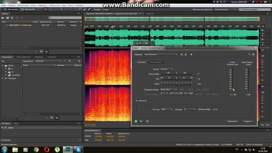Image resolution: width=272 pixels, height=153 pixels.
Task: Expand the Shortcuts tree node
Action: click(x=3, y=78)
